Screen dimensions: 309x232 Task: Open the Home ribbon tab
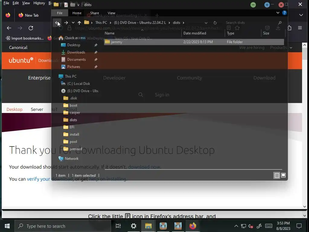coord(77,13)
